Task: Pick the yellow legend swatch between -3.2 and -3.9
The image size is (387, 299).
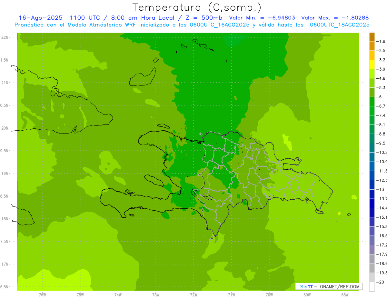Action: tap(372, 65)
